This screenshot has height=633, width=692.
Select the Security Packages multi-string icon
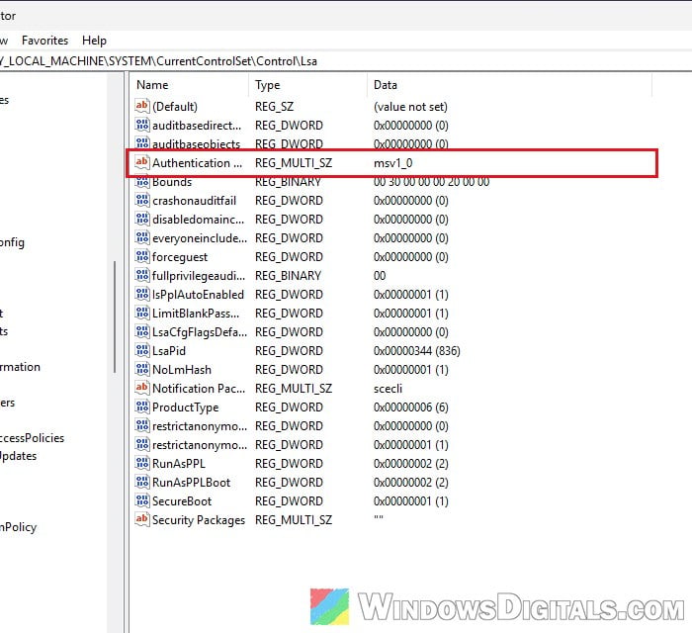[142, 519]
